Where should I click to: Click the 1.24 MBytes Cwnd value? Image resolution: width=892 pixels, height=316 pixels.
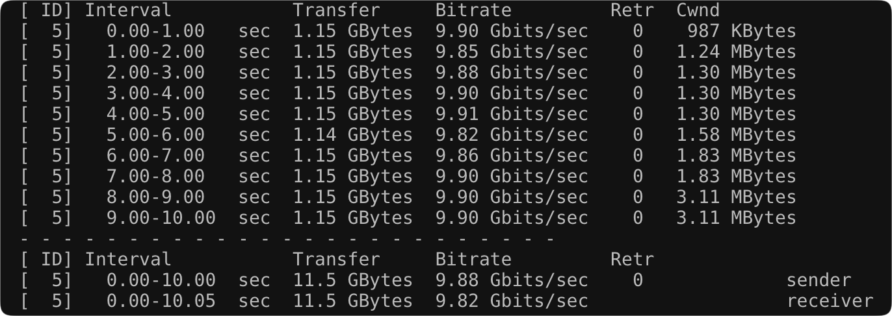tap(736, 52)
